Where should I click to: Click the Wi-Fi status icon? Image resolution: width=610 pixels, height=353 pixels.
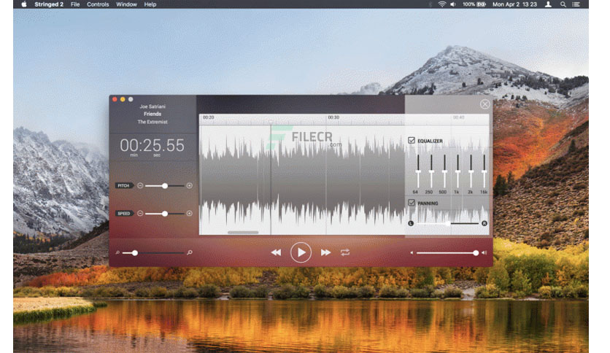(x=442, y=4)
